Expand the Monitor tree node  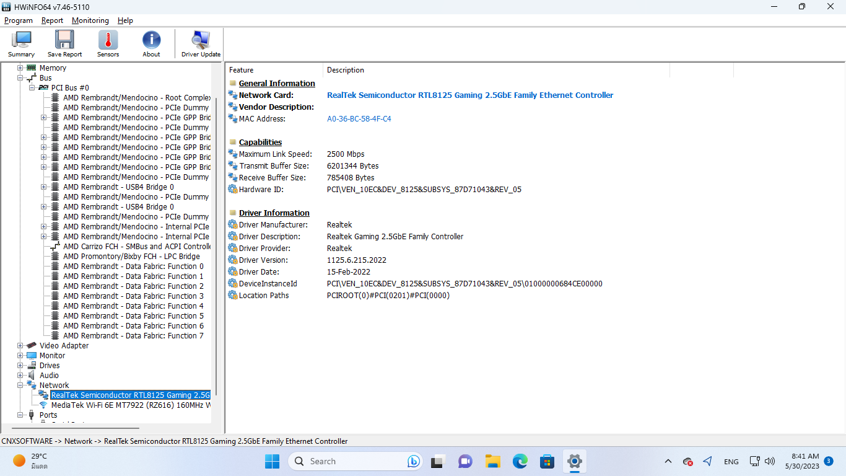pos(20,356)
